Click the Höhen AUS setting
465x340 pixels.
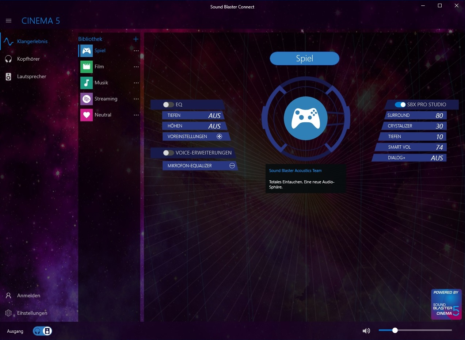(195, 126)
